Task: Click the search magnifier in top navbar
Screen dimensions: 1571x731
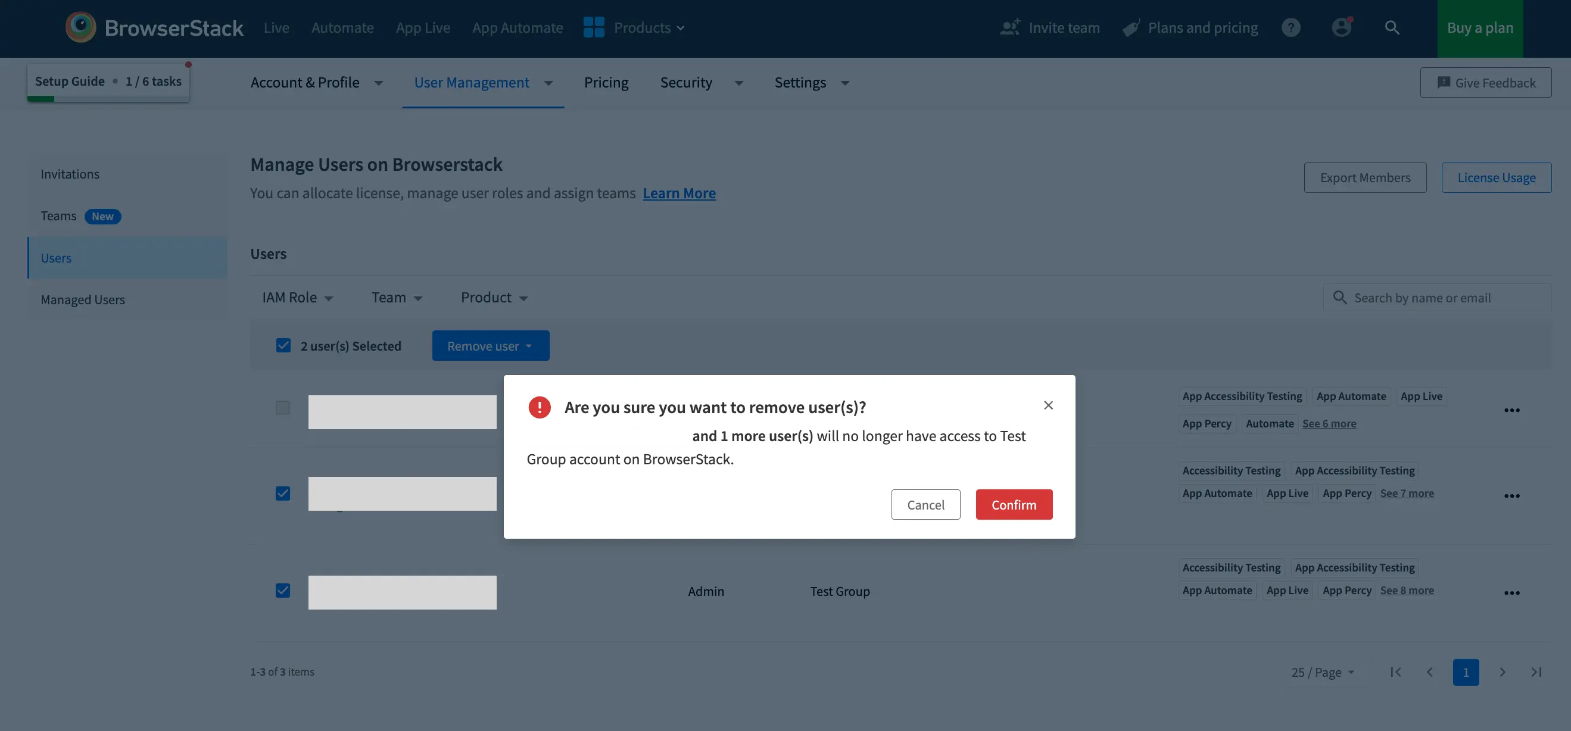Action: pos(1392,27)
